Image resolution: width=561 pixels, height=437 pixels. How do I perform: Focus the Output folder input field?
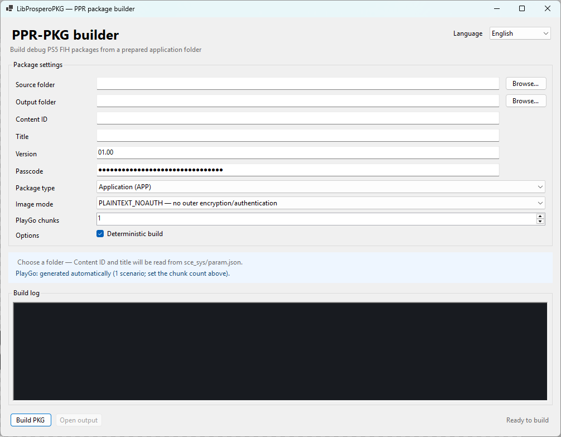click(x=298, y=100)
